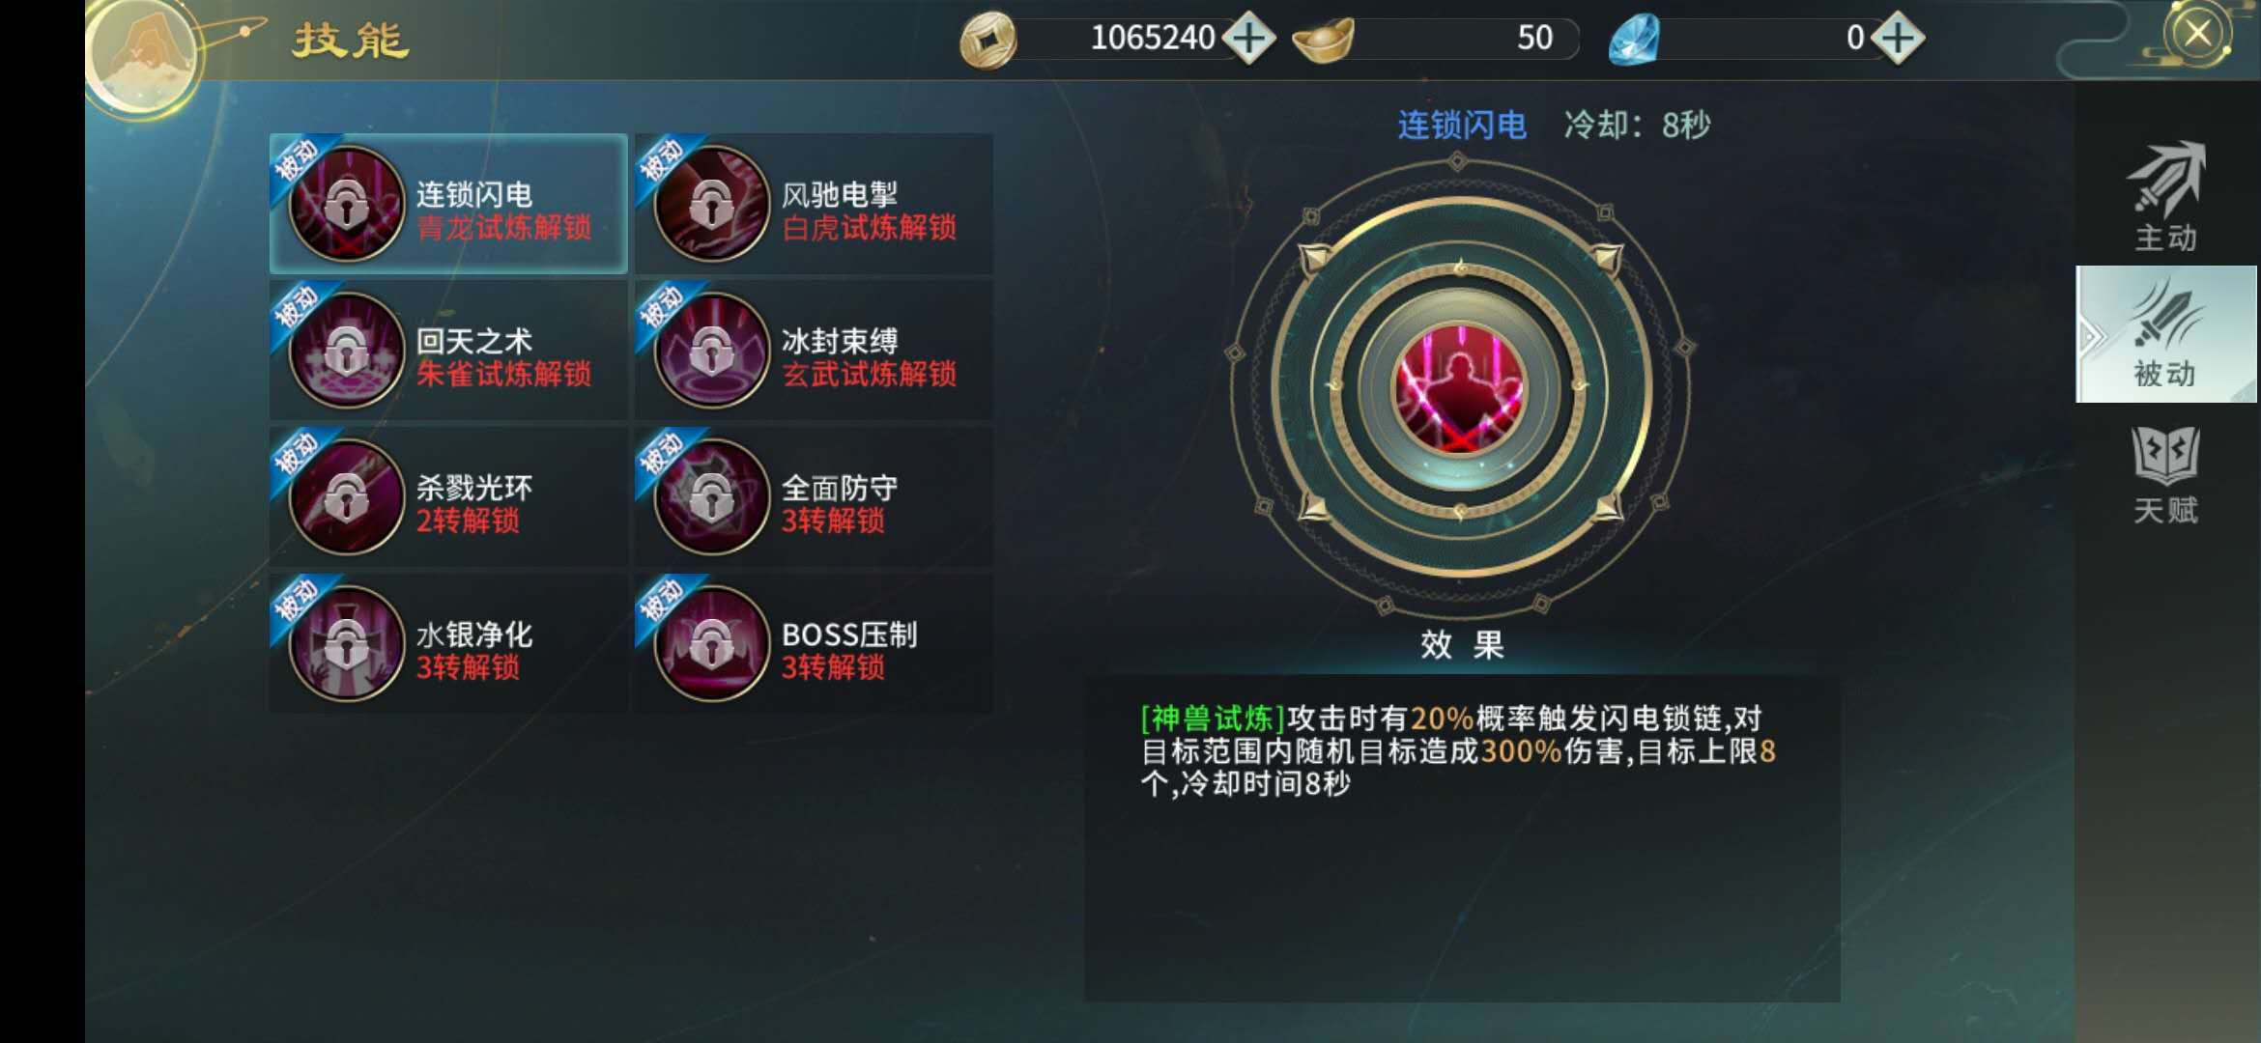The height and width of the screenshot is (1043, 2261).
Task: Select the 杀戮光环 locked skill icon
Action: tap(347, 497)
